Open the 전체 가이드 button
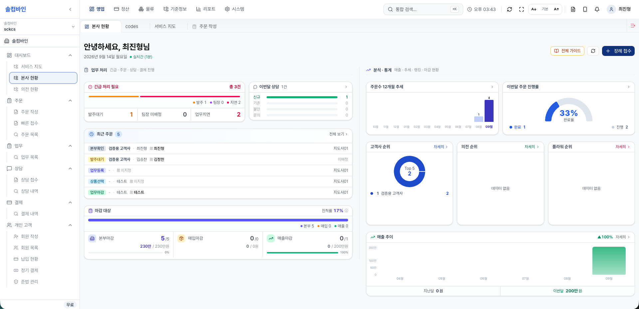Image resolution: width=639 pixels, height=309 pixels. point(567,51)
